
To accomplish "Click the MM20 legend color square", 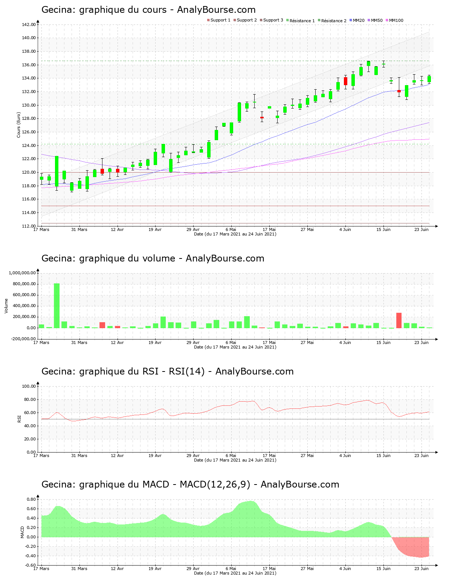I will point(351,20).
